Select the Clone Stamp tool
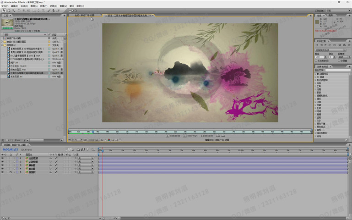The image size is (352, 220). [x=53, y=11]
